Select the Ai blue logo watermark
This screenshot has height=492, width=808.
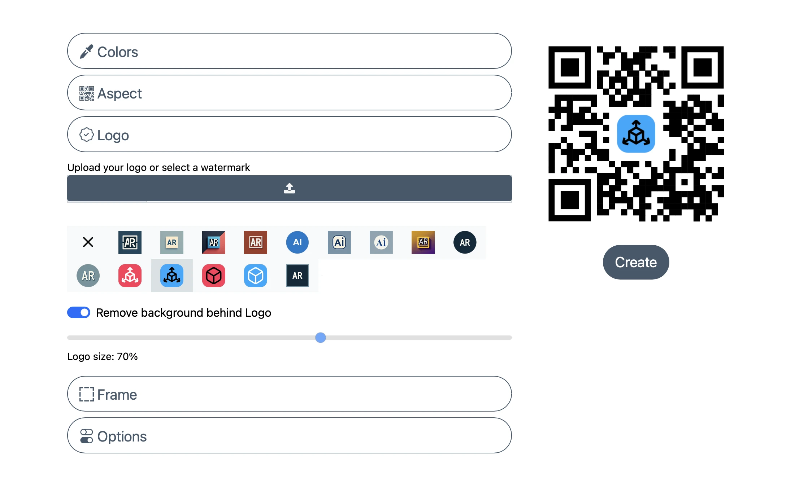tap(297, 242)
